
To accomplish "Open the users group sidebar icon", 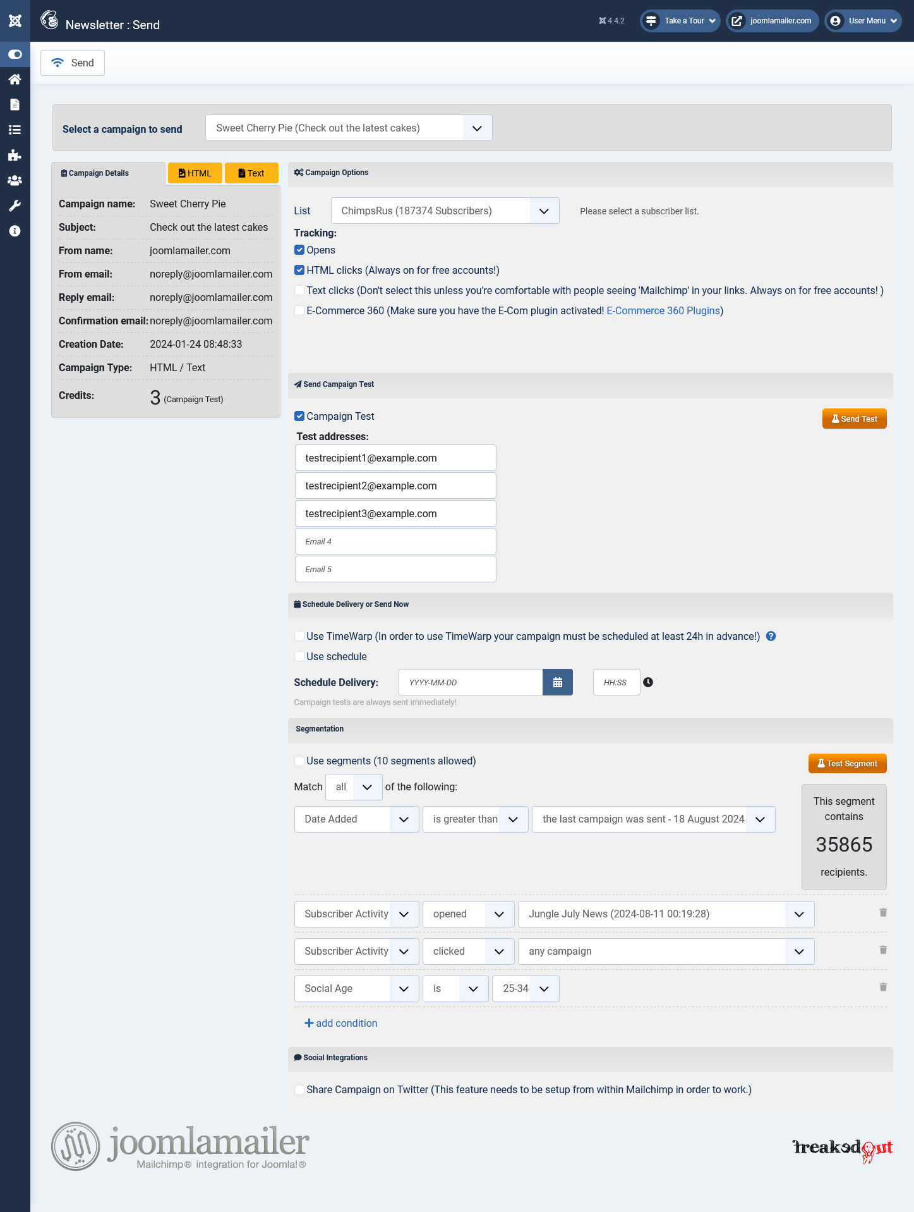I will [15, 180].
